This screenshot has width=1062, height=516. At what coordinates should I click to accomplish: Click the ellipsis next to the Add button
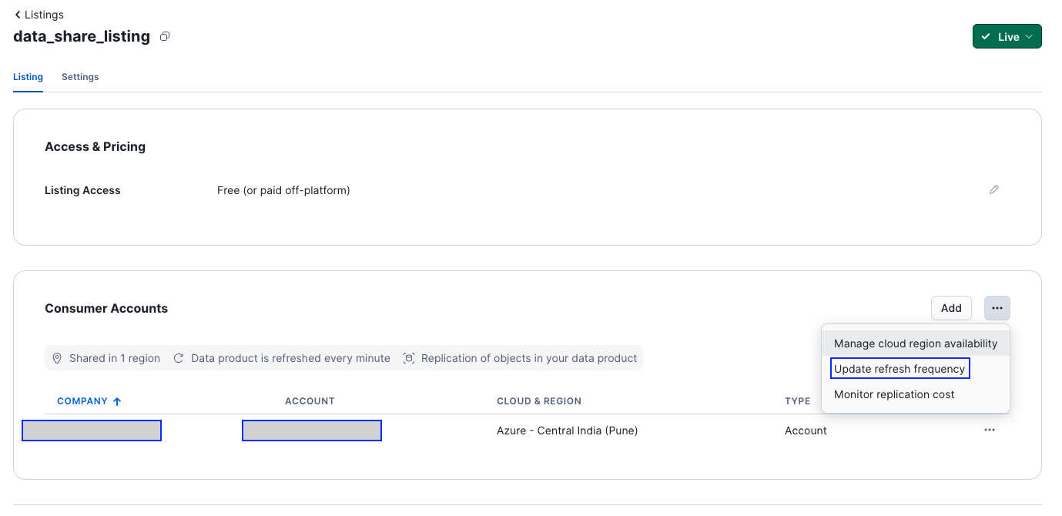click(997, 307)
